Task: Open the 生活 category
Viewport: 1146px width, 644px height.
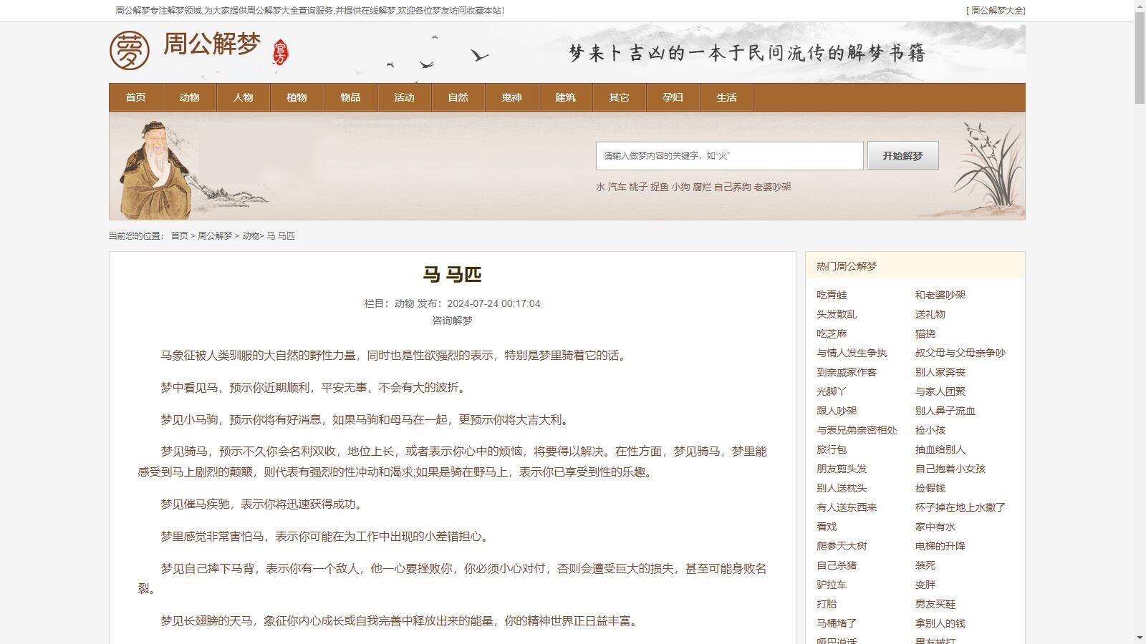Action: (726, 97)
